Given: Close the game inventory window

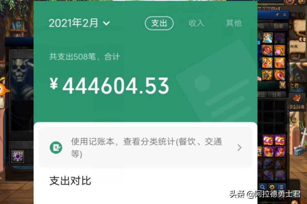Looking at the screenshot, I should (285, 15).
